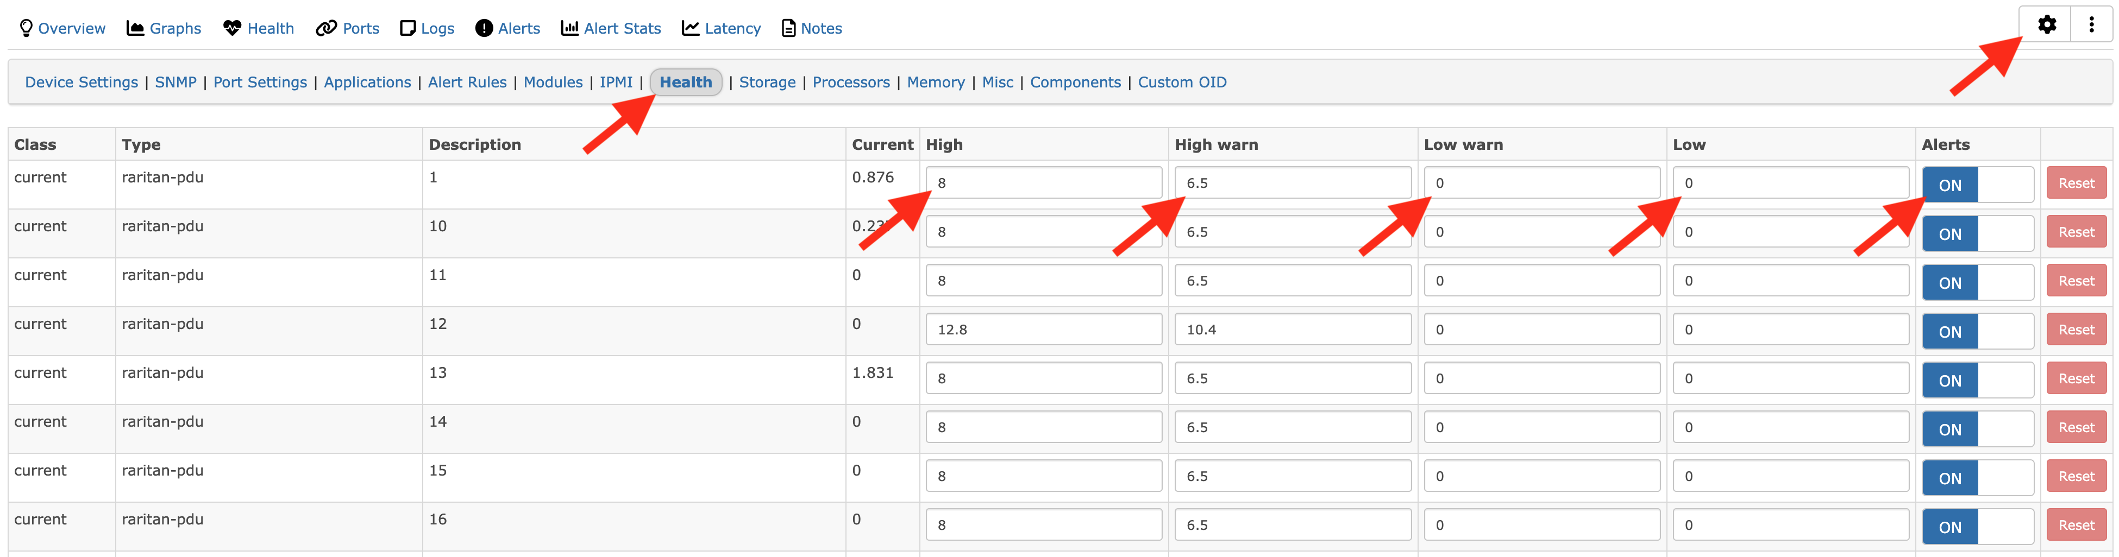Reset limits for sensor 1
This screenshot has height=557, width=2119.
tap(2076, 183)
